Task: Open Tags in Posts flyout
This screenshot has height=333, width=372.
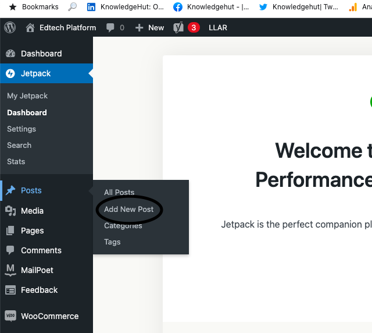Action: tap(112, 242)
